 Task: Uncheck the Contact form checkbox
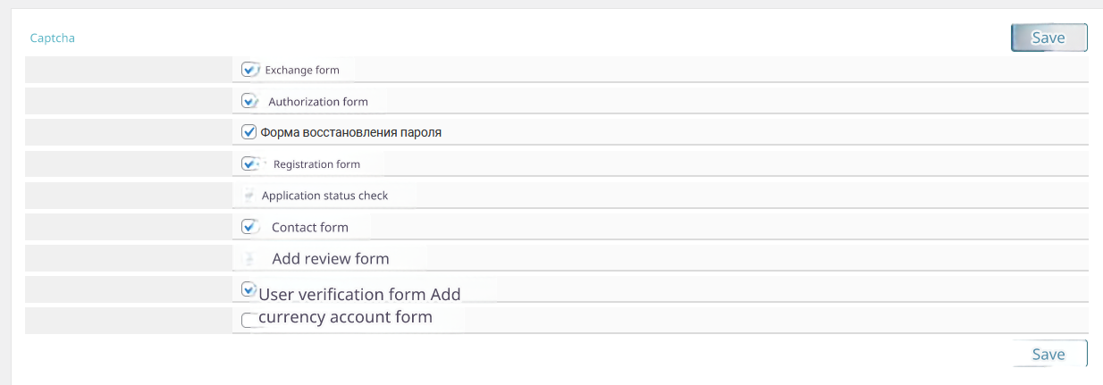[x=249, y=227]
